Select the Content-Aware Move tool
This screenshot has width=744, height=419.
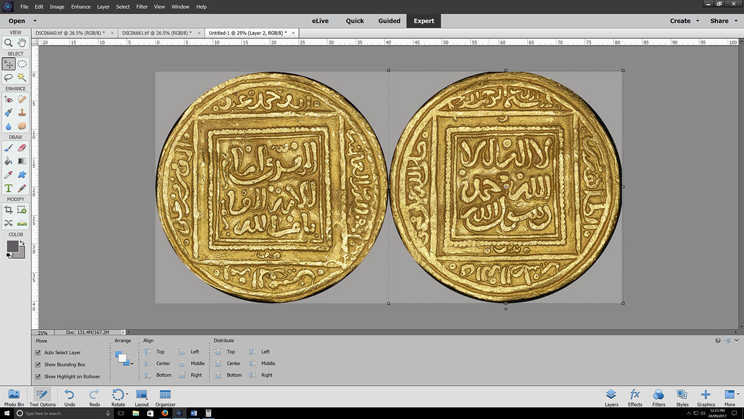[x=8, y=223]
